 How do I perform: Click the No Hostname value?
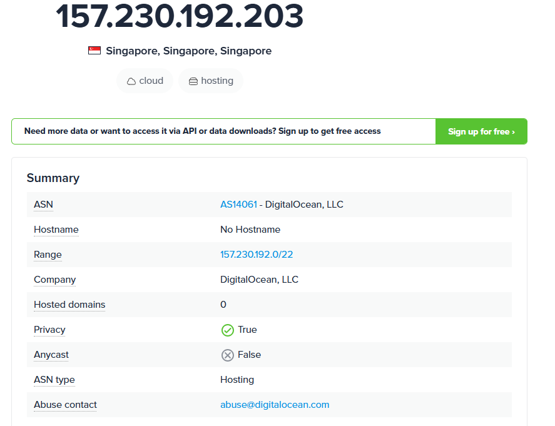click(250, 230)
